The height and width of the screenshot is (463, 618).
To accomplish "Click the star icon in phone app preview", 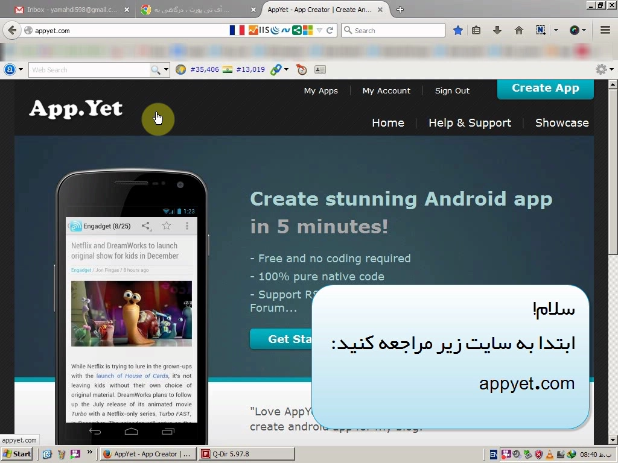I will (x=167, y=225).
